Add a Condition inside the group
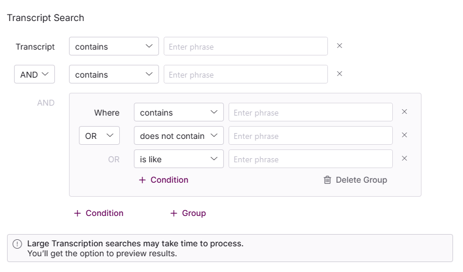This screenshot has height=272, width=463. point(164,180)
